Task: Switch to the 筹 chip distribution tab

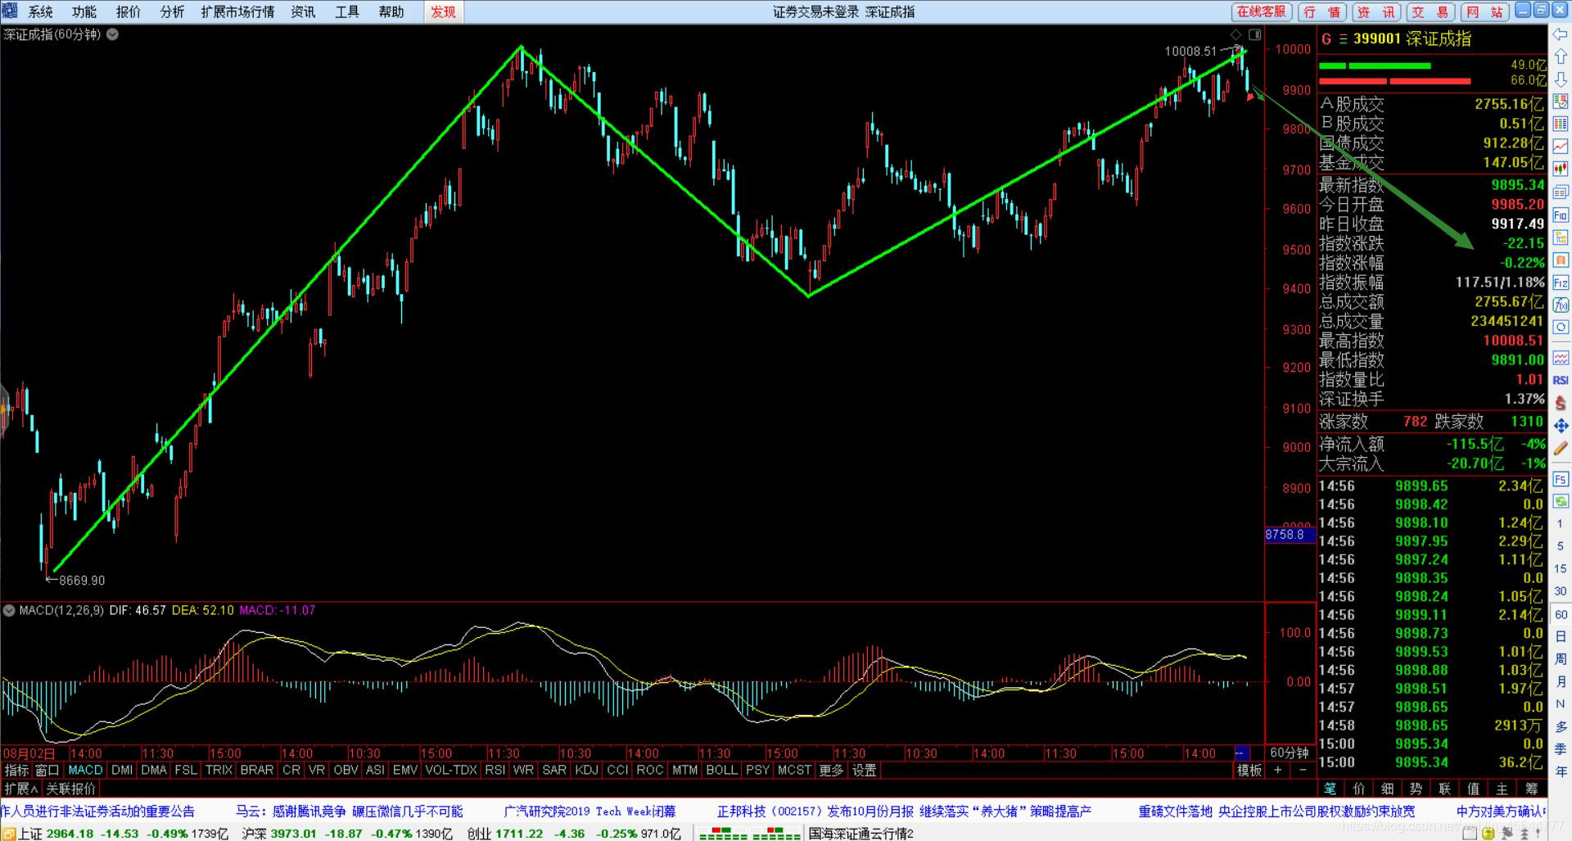Action: click(x=1531, y=789)
